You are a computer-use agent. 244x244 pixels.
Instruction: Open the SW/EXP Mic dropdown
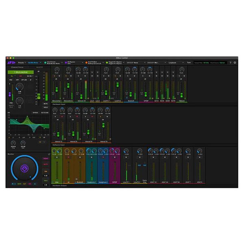(157, 63)
